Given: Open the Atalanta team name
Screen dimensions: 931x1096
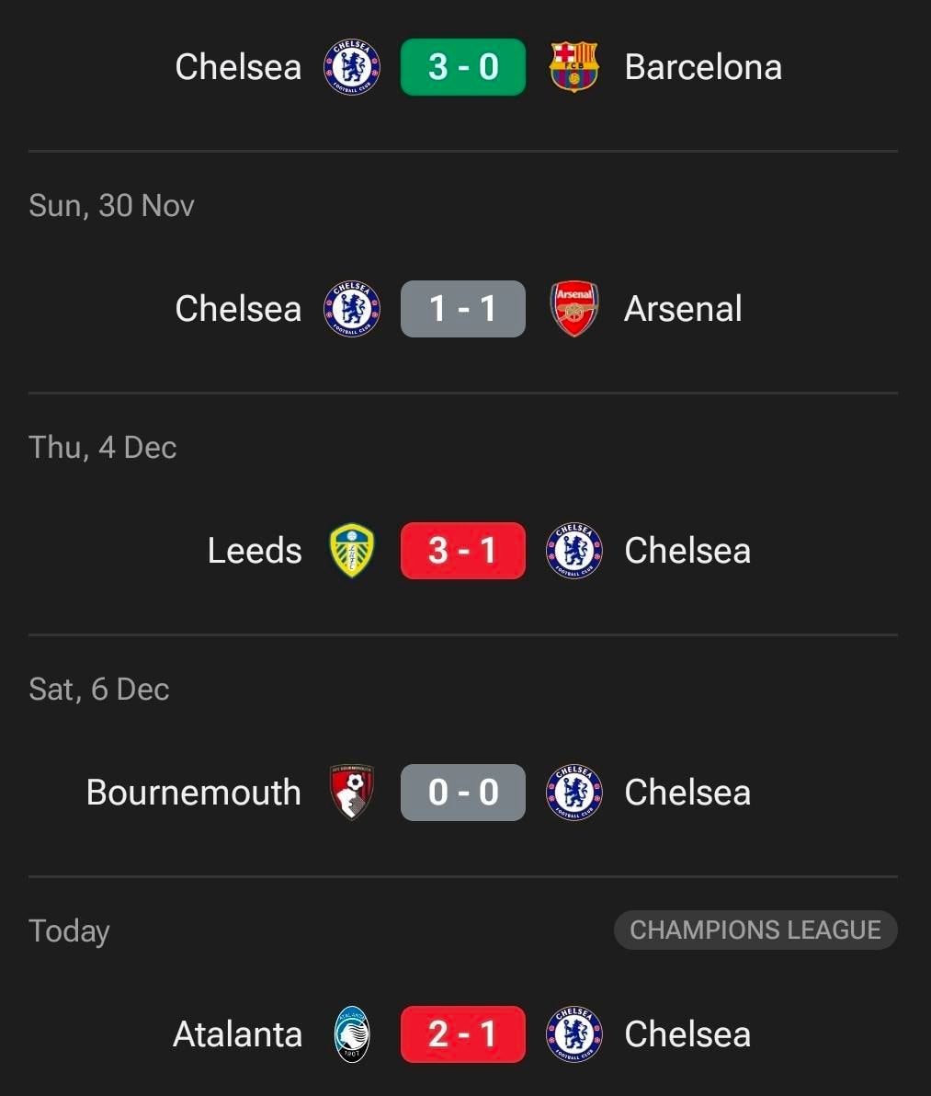Looking at the screenshot, I should coord(237,1034).
